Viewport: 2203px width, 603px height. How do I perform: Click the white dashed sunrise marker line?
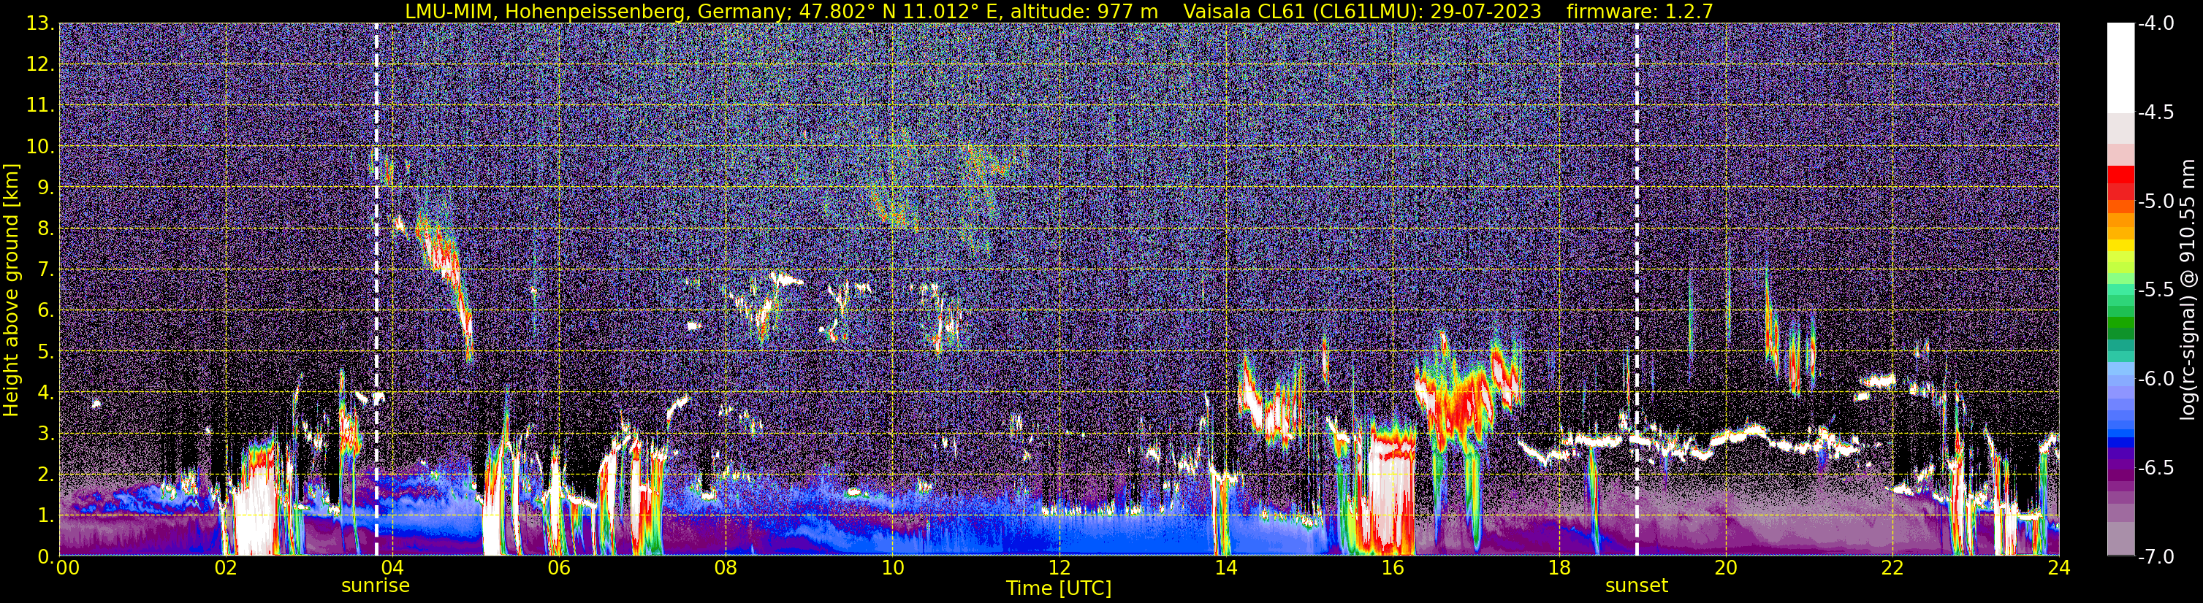pos(376,288)
